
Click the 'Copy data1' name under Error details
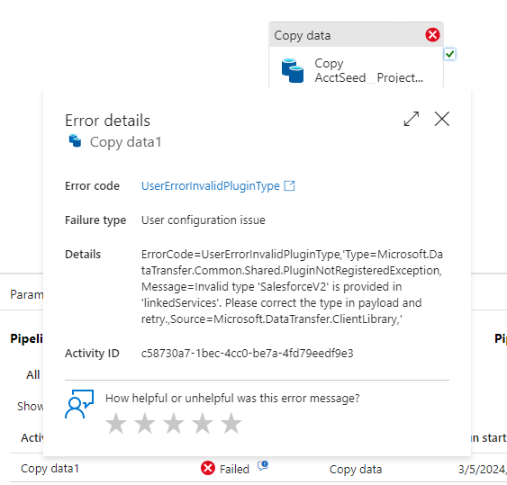(125, 142)
